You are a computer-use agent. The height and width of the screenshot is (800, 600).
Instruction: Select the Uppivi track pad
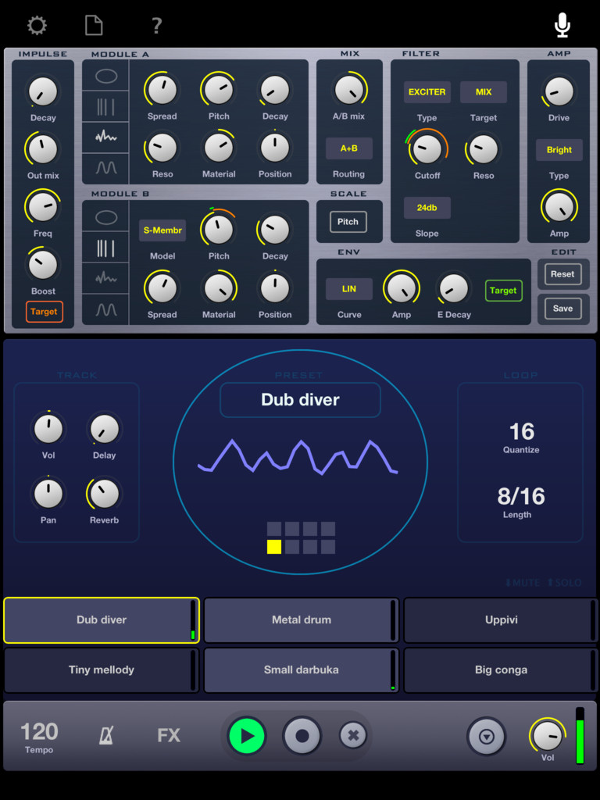click(501, 620)
